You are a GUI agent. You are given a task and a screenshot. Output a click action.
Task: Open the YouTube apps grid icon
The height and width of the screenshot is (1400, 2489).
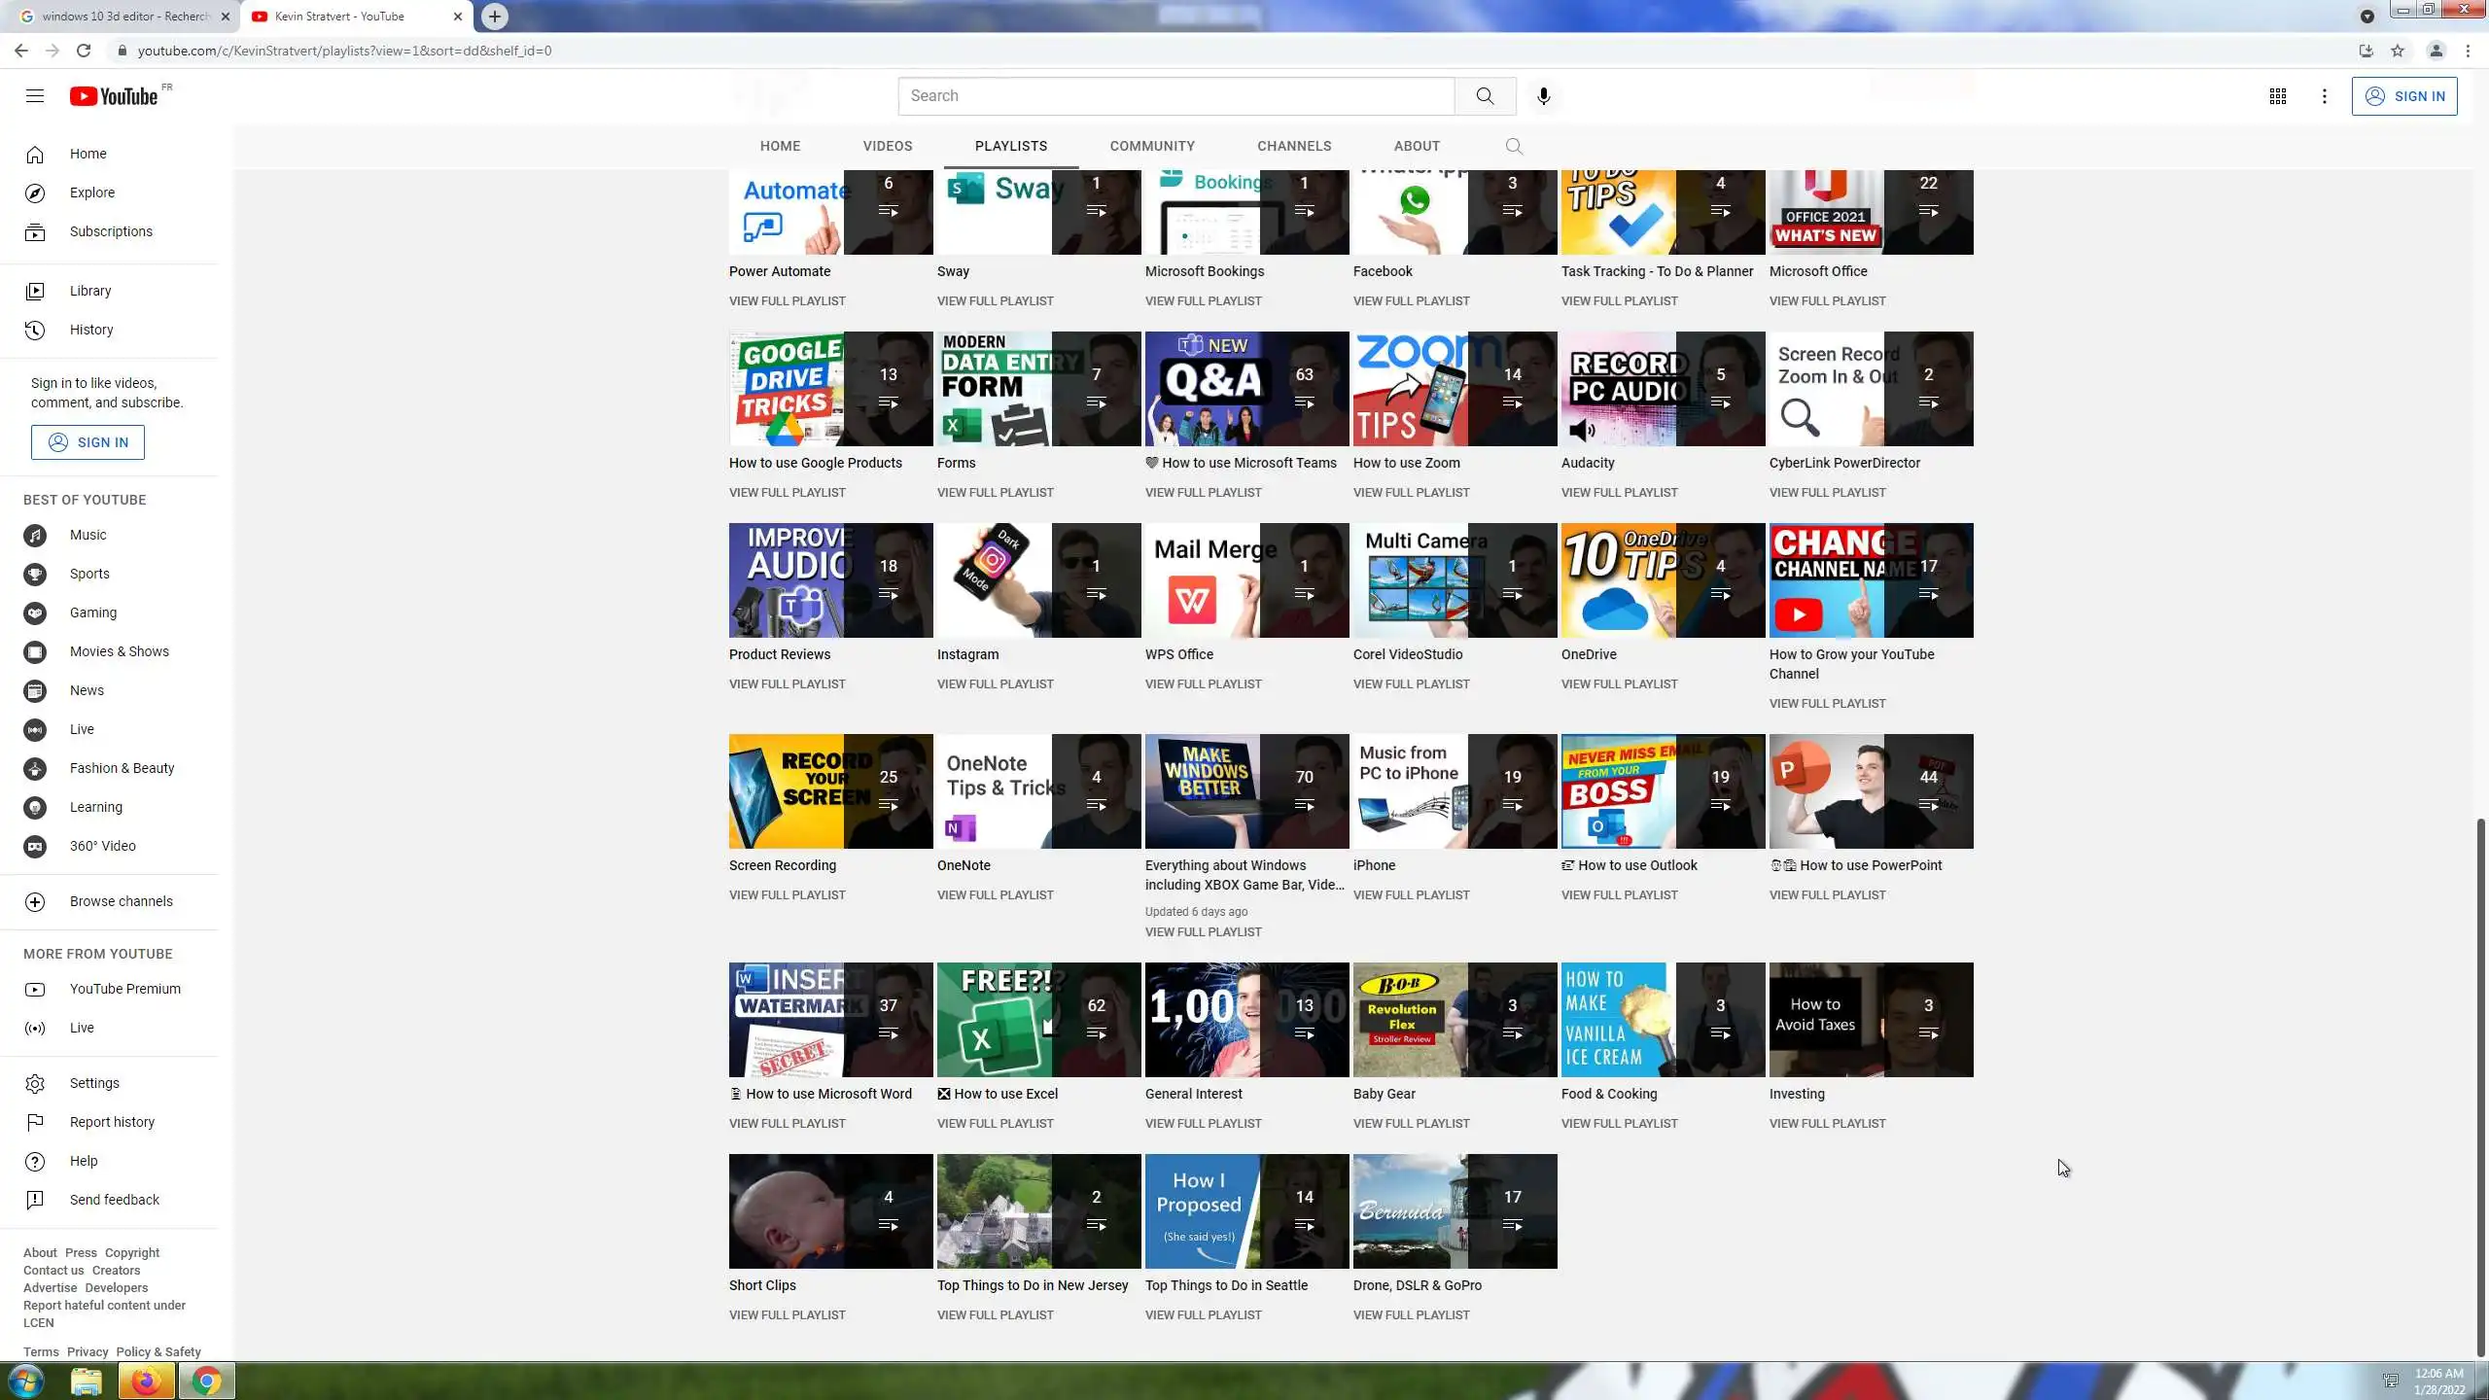click(x=2277, y=96)
